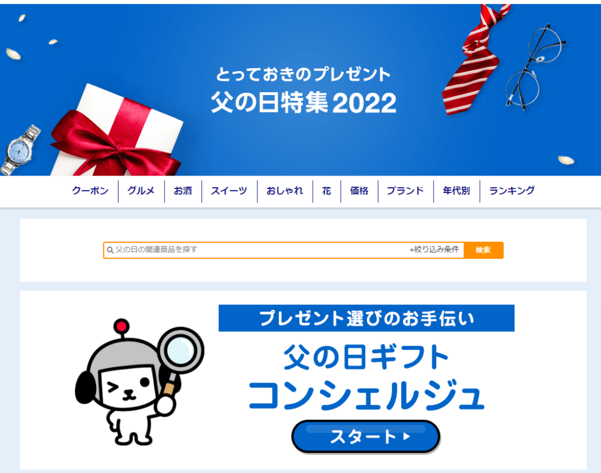Open the 父の日ギフトコンシェルジュ title
This screenshot has height=473, width=601.
(366, 377)
